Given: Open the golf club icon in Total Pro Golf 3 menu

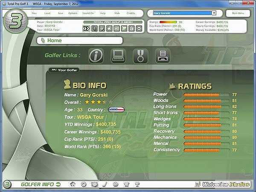Looking at the screenshot, I should [x=94, y=29].
